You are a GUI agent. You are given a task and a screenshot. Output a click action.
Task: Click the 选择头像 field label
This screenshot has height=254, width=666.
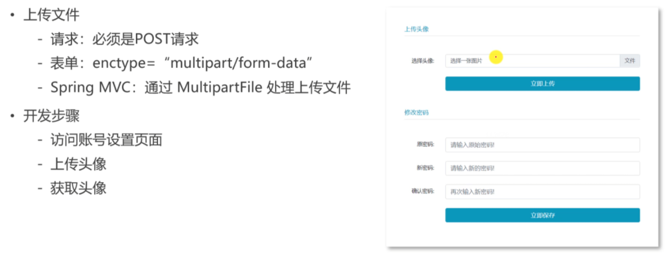click(x=423, y=61)
